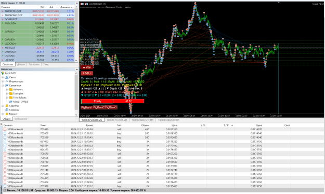Switch to the Символы tab in Market Watch
Image resolution: width=325 pixels, height=194 pixels.
[8, 64]
